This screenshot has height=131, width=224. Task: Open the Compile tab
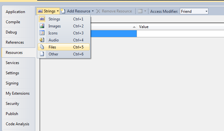coord(13,22)
